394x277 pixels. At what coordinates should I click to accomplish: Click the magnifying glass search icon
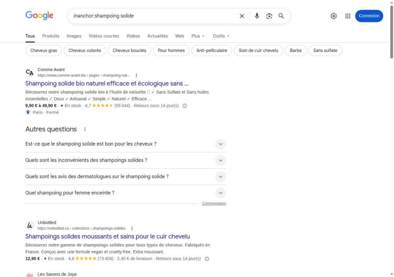(281, 16)
